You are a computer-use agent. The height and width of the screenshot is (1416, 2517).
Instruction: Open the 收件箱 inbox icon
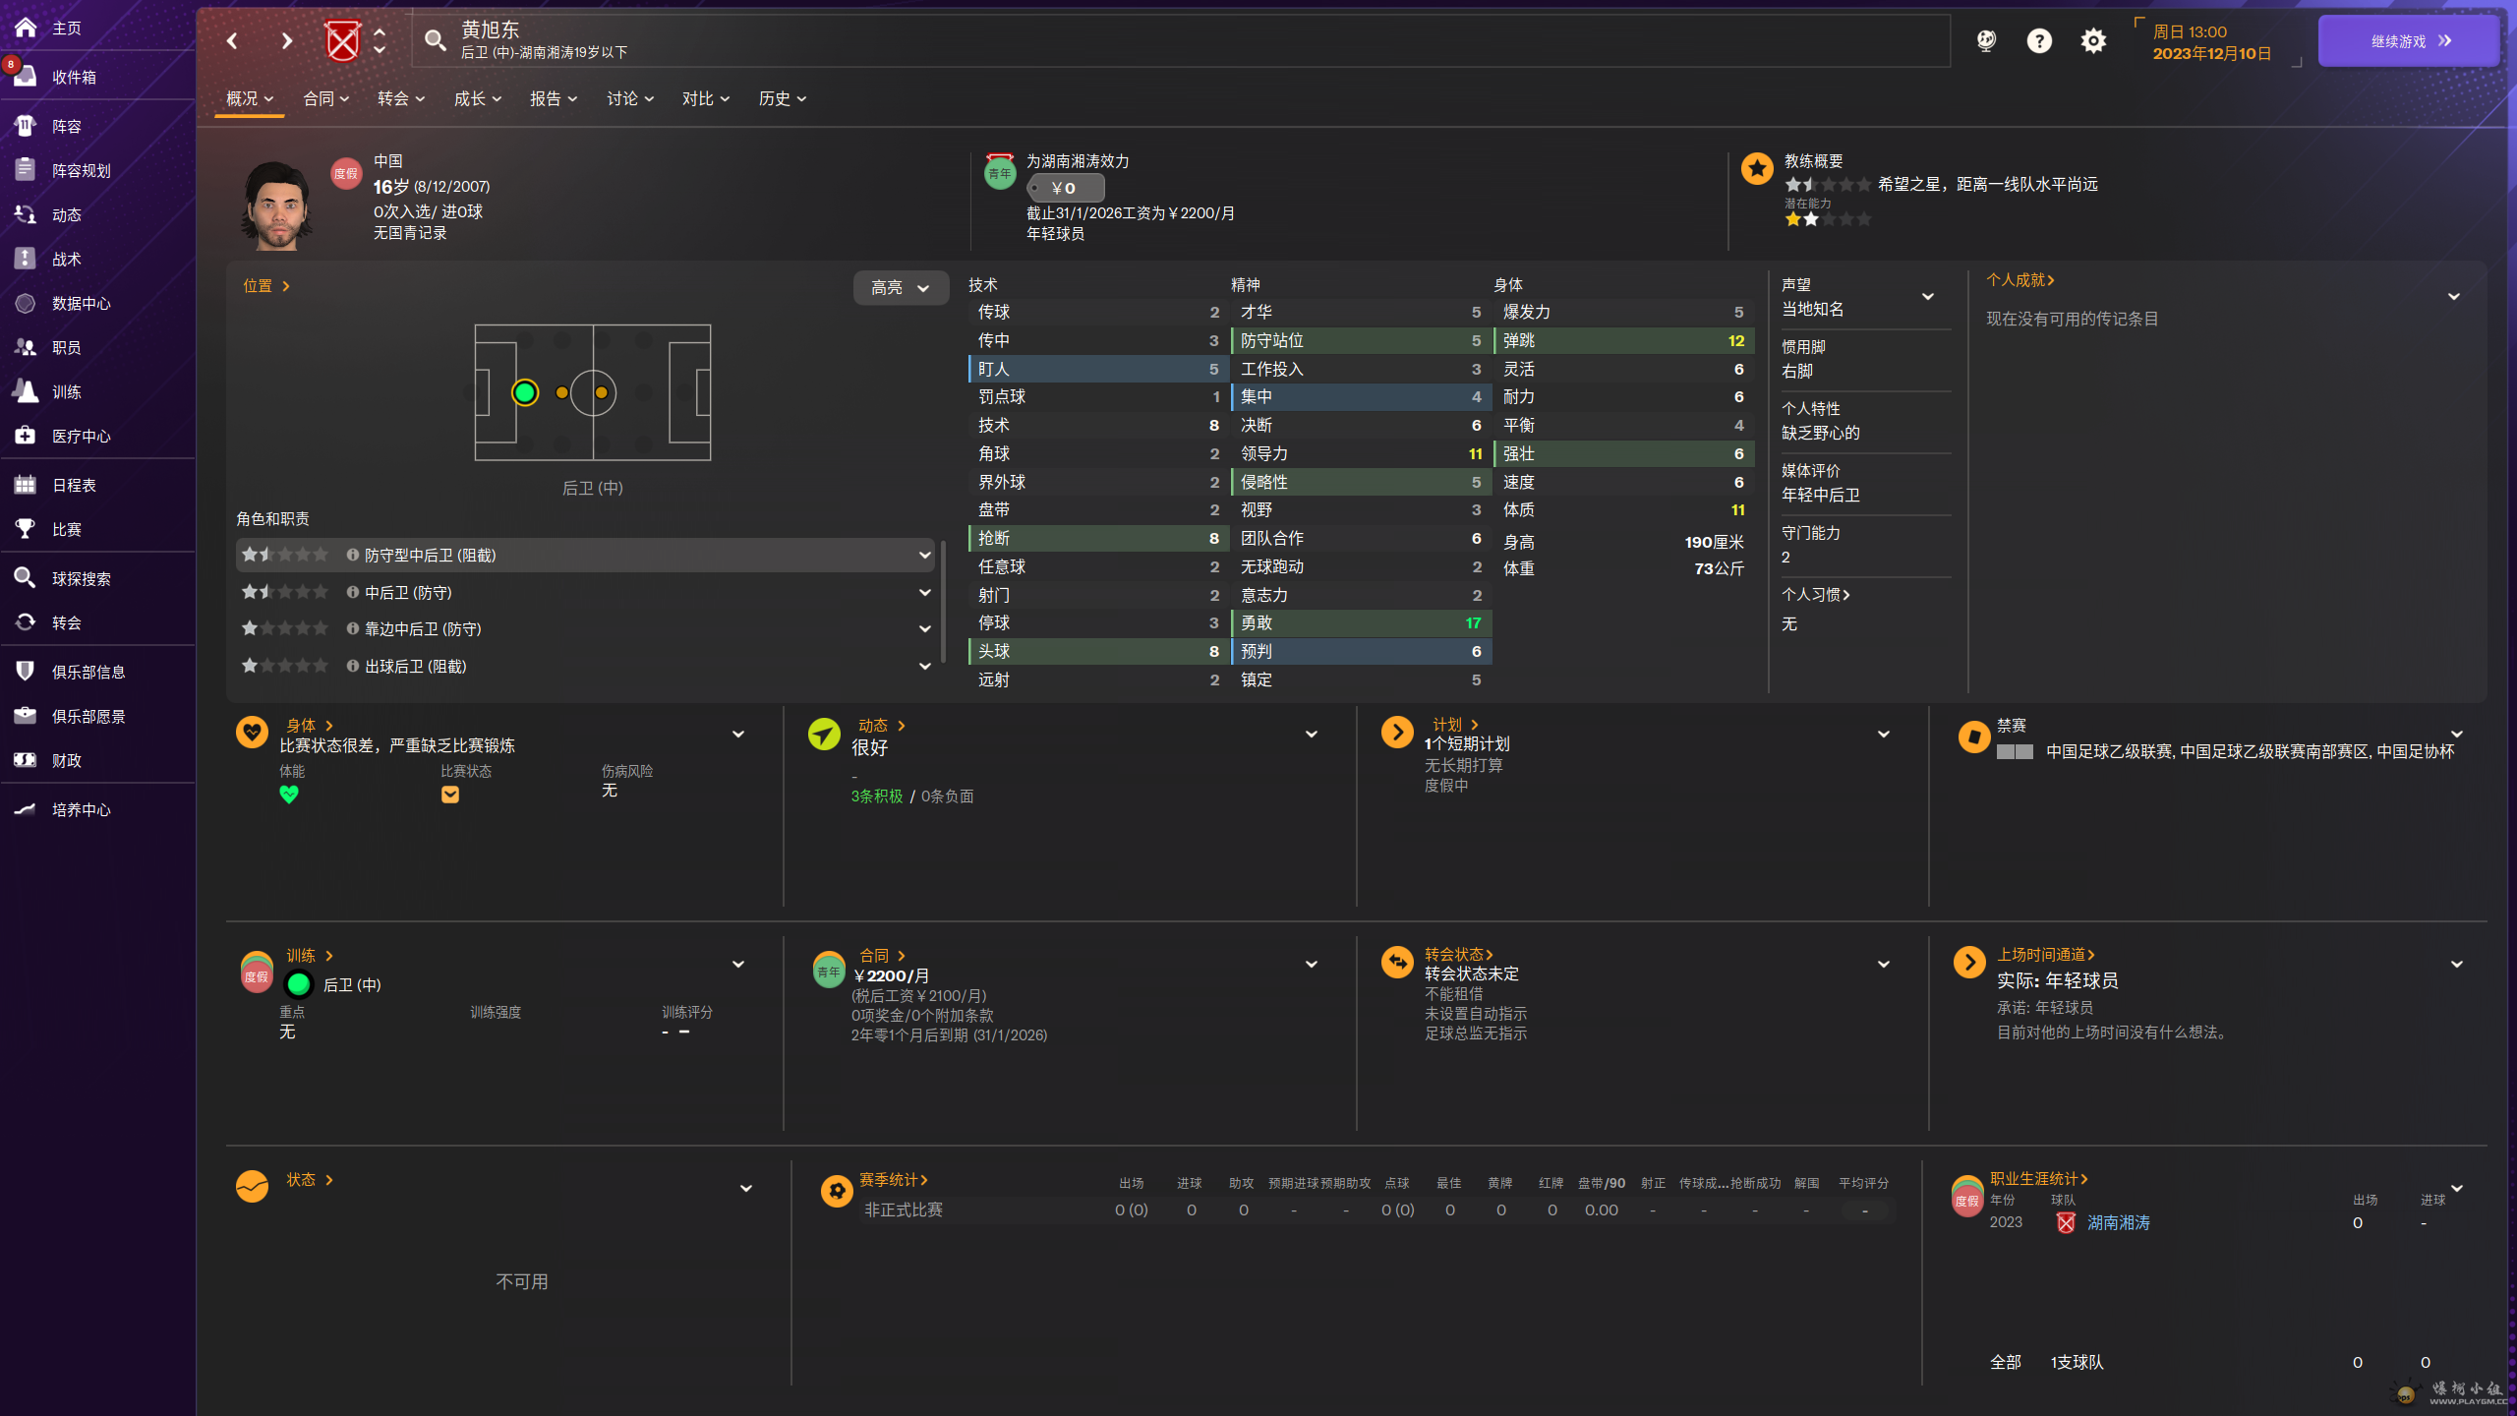point(26,77)
